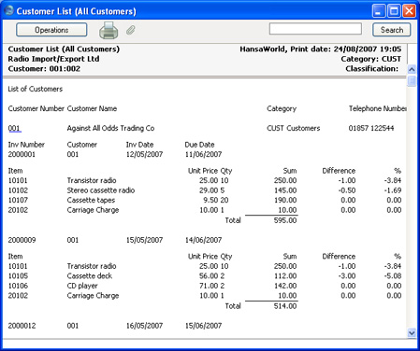Click difference value -0.50

[x=347, y=190]
